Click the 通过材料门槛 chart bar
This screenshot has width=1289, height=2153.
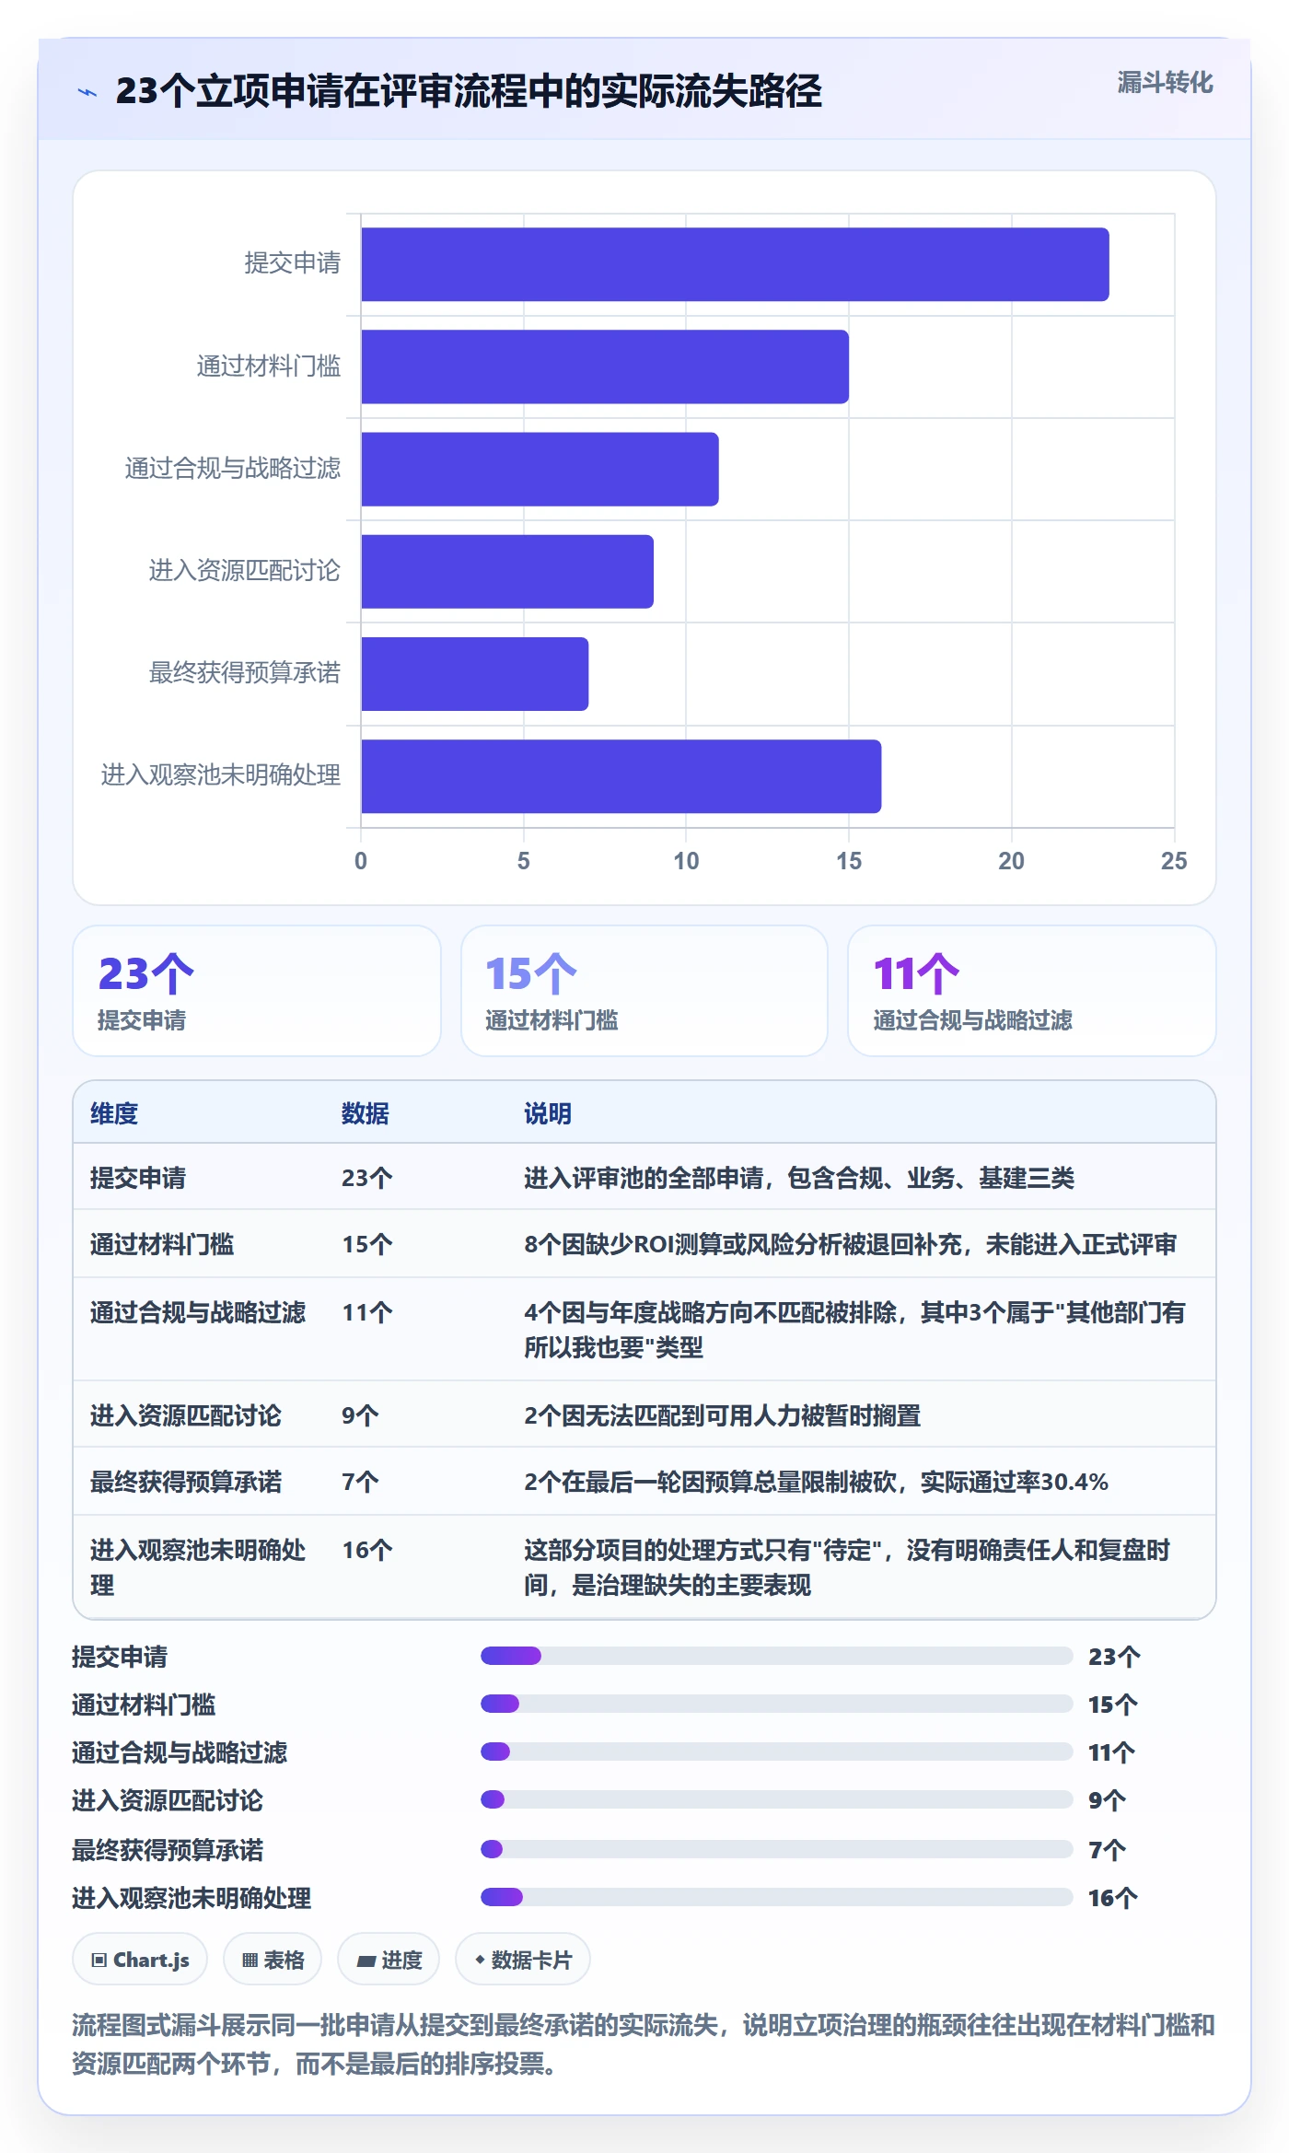(x=605, y=367)
